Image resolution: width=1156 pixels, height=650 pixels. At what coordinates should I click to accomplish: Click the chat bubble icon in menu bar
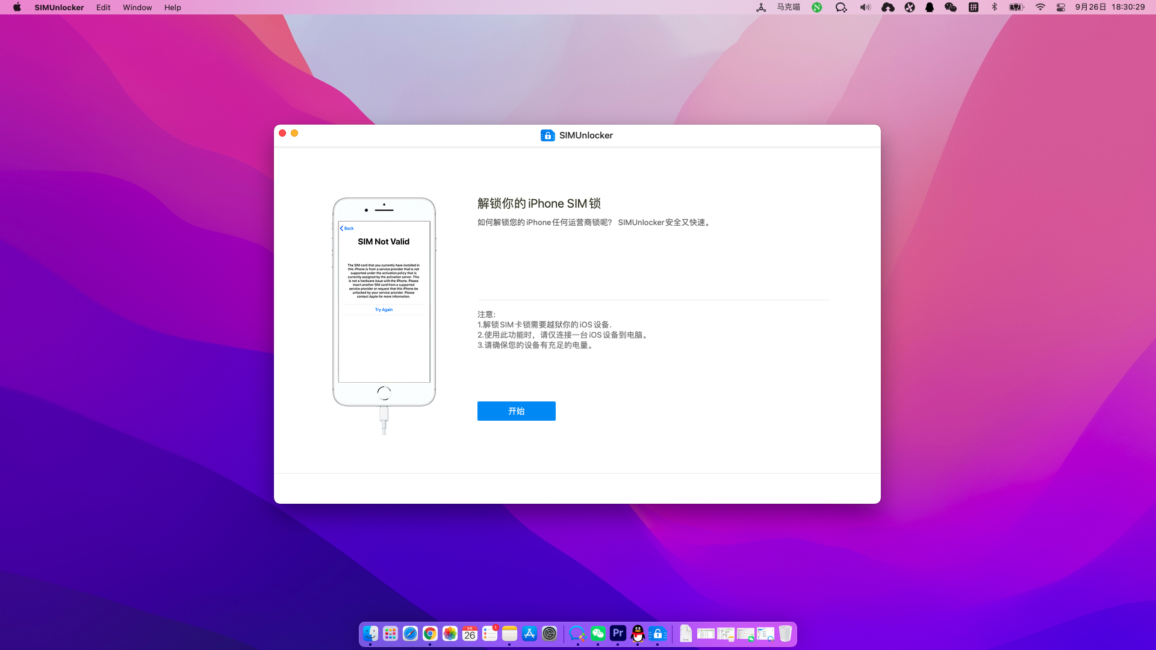point(841,7)
